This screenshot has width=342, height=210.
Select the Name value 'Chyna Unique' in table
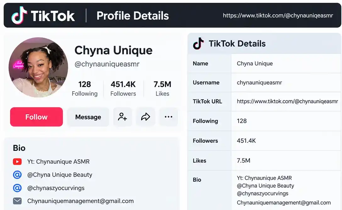point(255,64)
